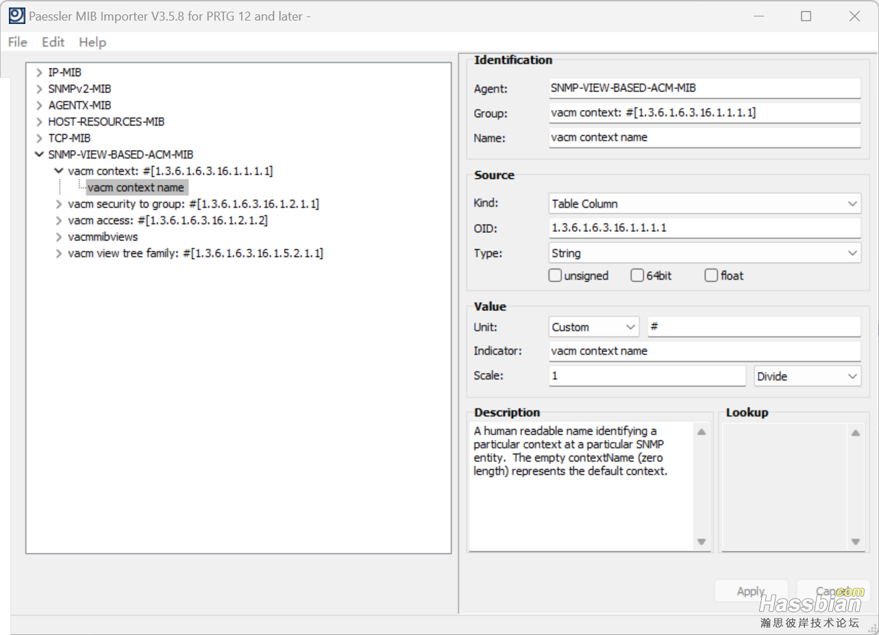The width and height of the screenshot is (879, 635).
Task: Open the Unit Custom dropdown
Action: tap(594, 327)
